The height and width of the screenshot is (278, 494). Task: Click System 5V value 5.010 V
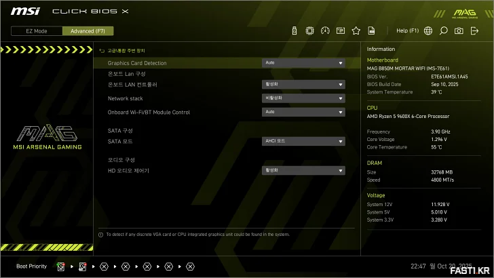pos(439,212)
